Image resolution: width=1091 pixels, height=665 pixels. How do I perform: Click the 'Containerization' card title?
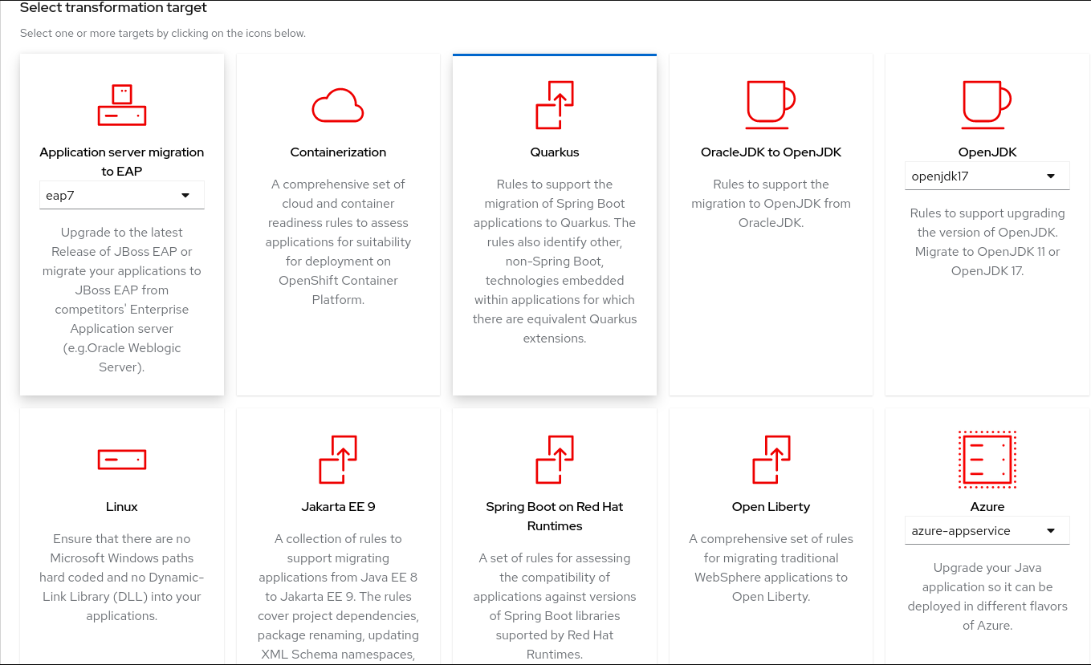point(338,152)
